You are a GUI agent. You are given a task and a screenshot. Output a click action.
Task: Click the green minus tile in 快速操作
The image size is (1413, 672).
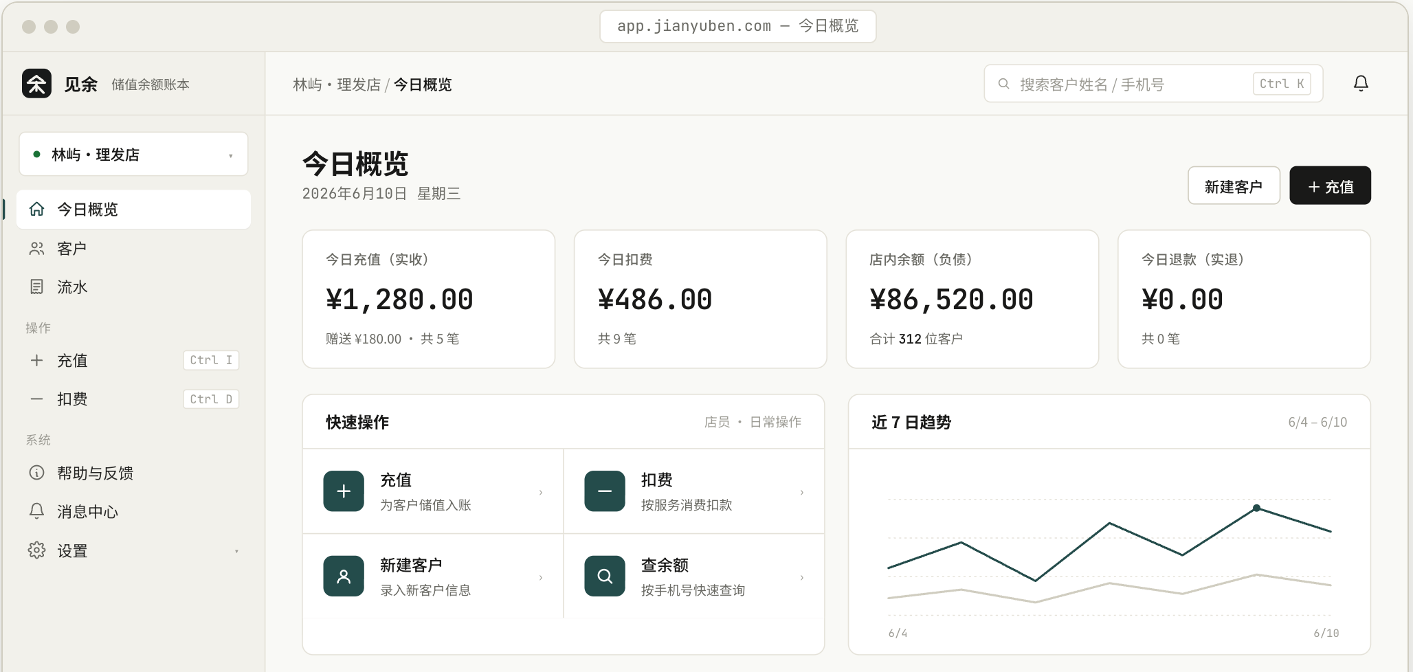tap(605, 491)
